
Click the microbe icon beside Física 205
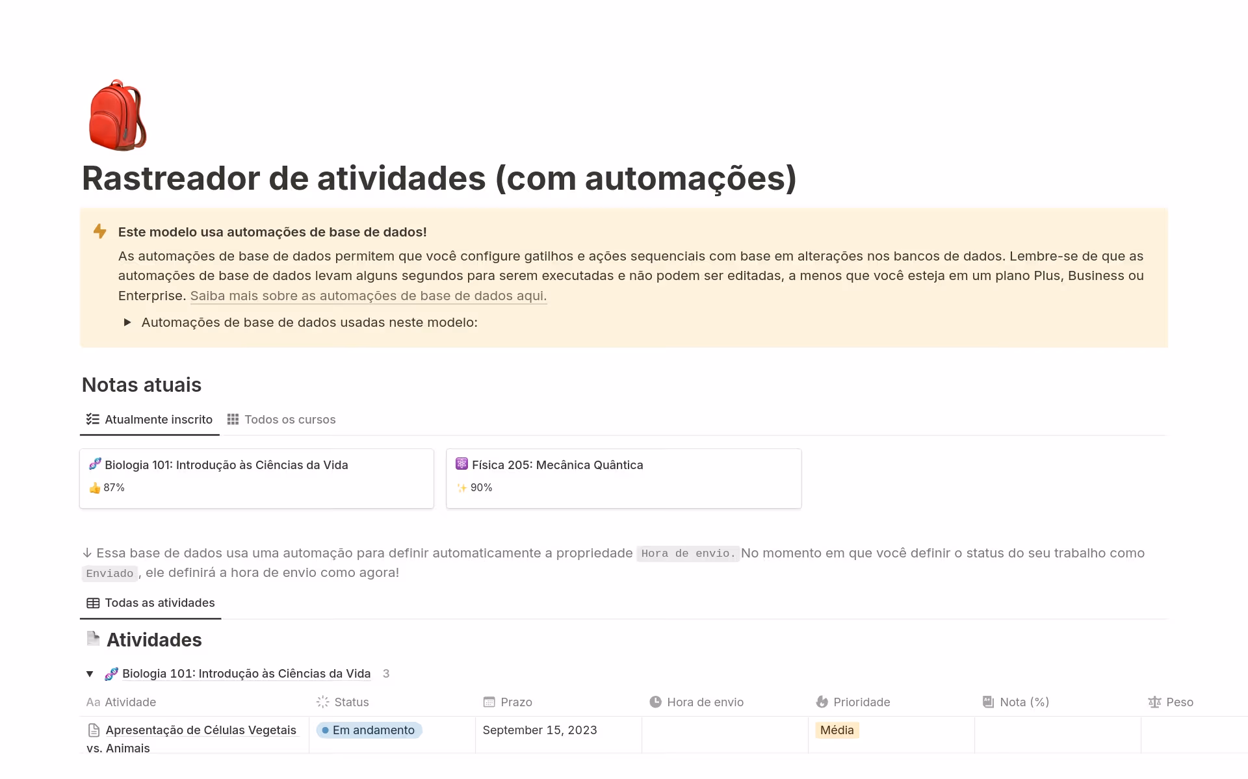461,464
